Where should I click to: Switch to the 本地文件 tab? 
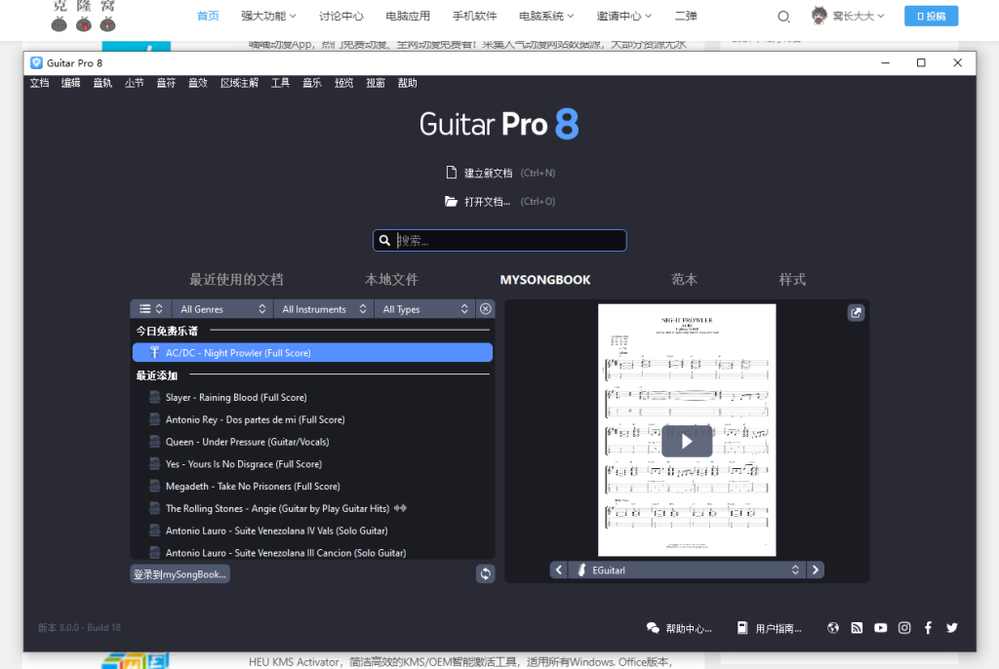point(391,280)
